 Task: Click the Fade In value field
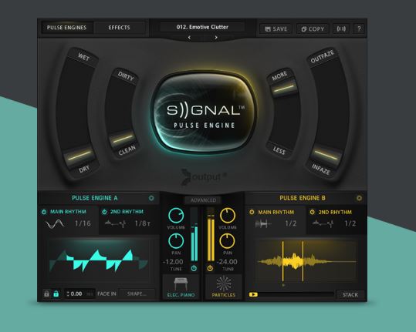pos(79,294)
